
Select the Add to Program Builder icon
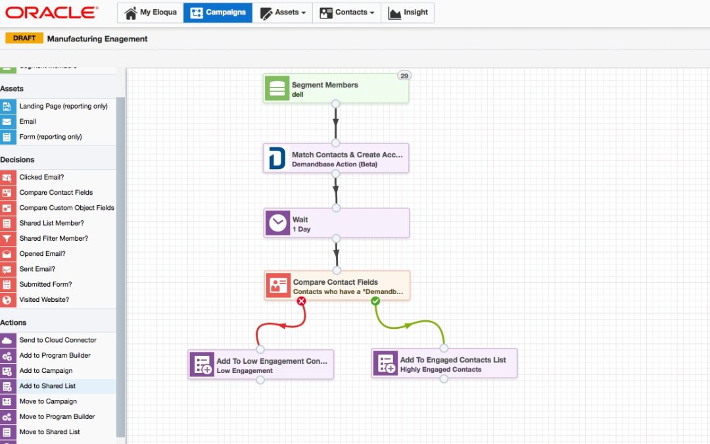tap(7, 356)
